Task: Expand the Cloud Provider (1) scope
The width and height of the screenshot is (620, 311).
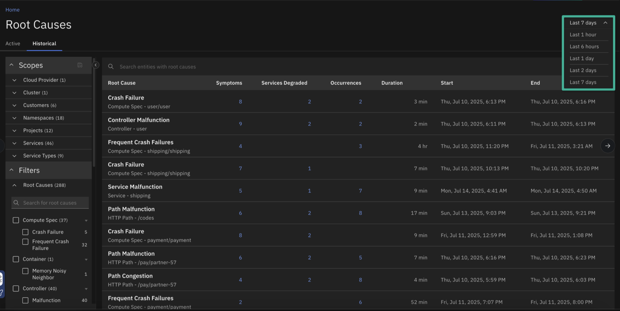Action: point(14,80)
